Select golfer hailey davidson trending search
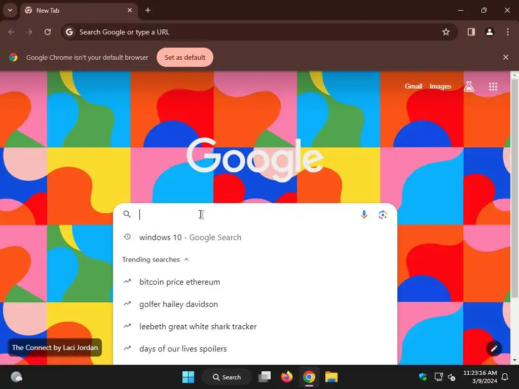The width and height of the screenshot is (519, 389). [255, 304]
